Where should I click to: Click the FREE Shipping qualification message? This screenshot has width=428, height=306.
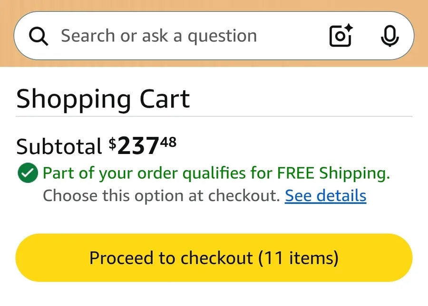click(x=216, y=173)
